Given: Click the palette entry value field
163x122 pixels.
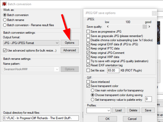Looking at the screenshot, I should coord(148,99).
